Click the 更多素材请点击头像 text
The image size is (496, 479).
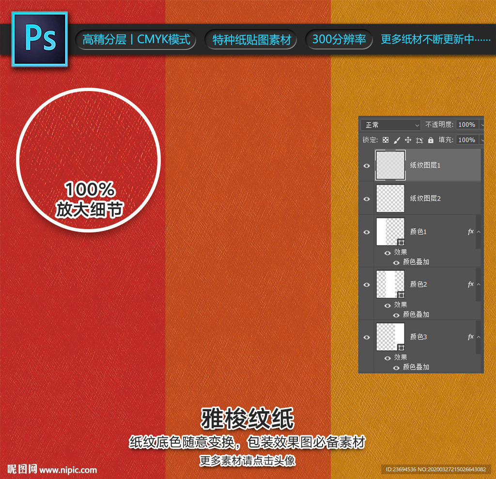[x=248, y=461]
